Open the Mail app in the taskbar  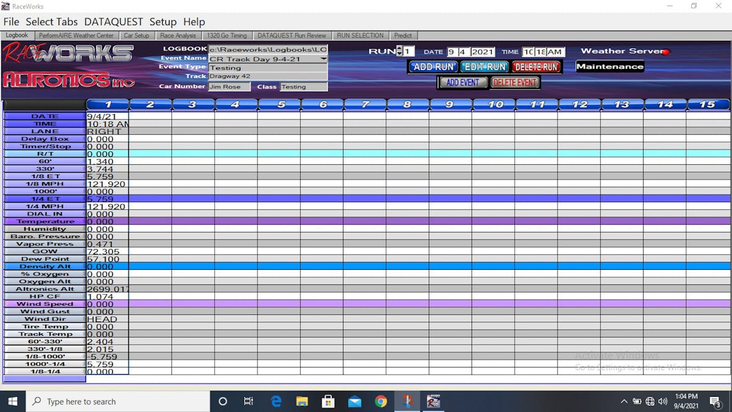354,401
